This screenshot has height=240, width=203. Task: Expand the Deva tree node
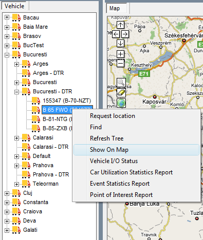pyautogui.click(x=7, y=221)
